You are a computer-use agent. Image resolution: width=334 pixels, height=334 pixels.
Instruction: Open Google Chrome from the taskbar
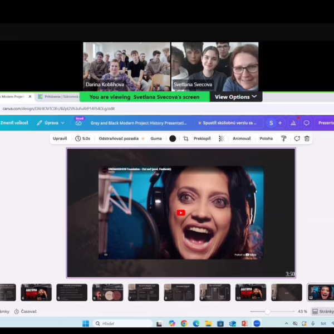click(x=184, y=323)
